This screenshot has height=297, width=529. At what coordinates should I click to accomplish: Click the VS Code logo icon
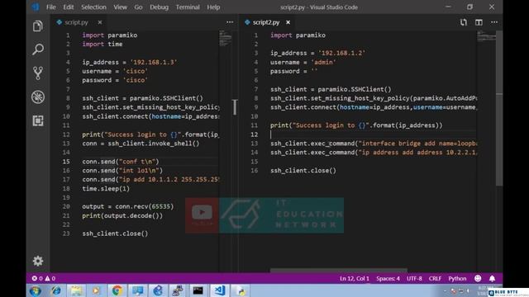point(35,7)
